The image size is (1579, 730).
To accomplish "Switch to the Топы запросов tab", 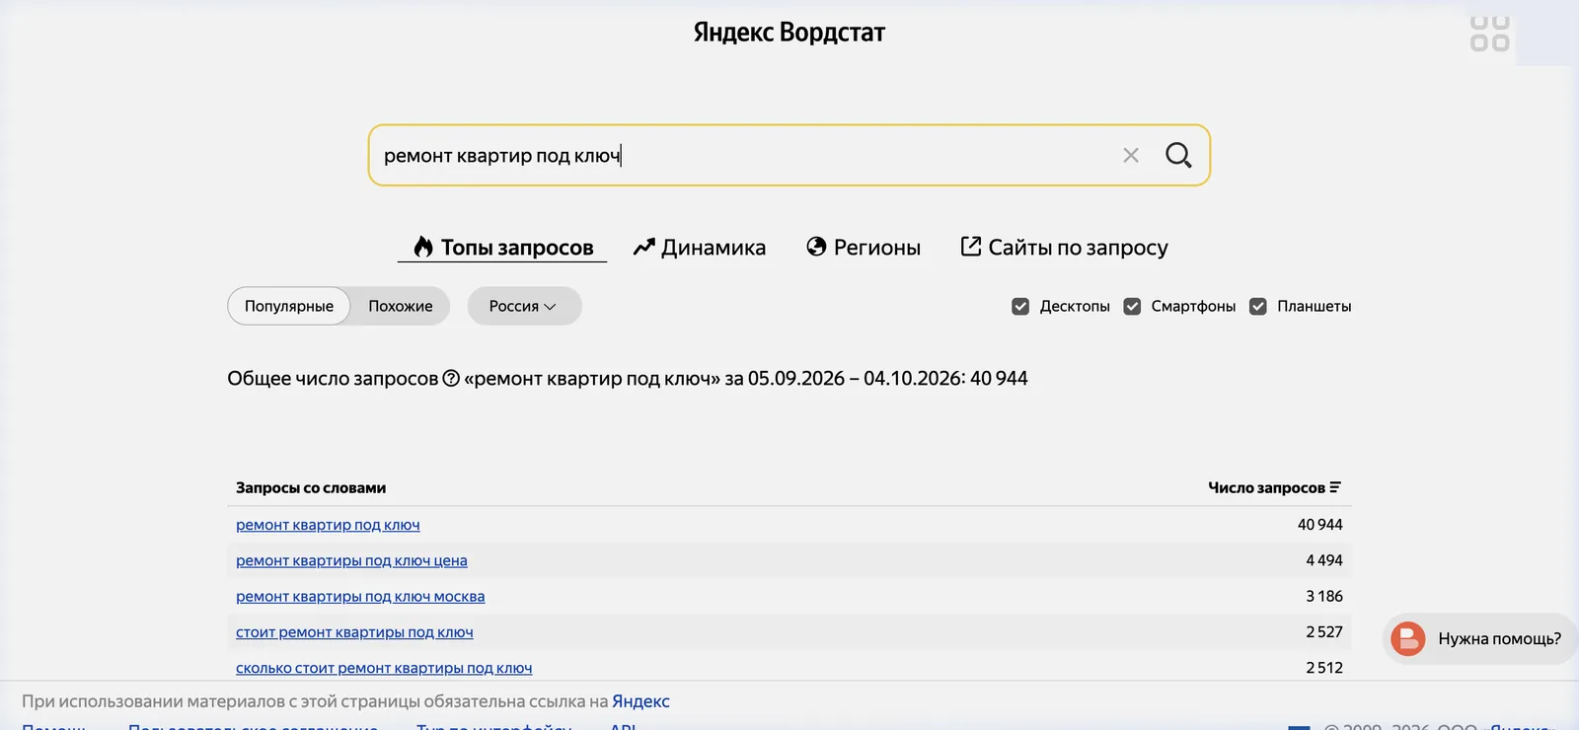I will [502, 248].
